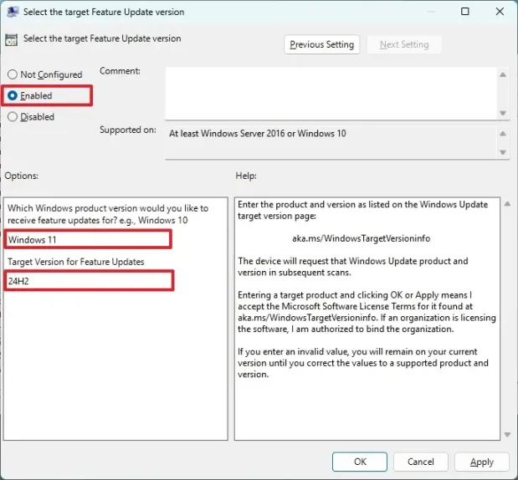Image resolution: width=518 pixels, height=480 pixels.
Task: Click the 'Options:' label
Action: 22,176
